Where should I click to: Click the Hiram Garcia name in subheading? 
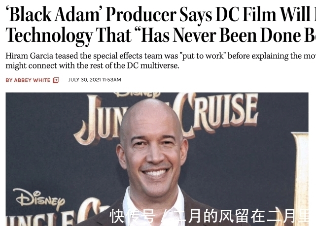point(30,56)
